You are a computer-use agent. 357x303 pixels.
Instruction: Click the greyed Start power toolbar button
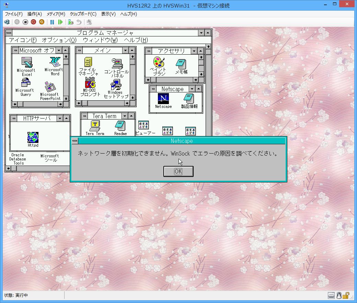[17, 22]
